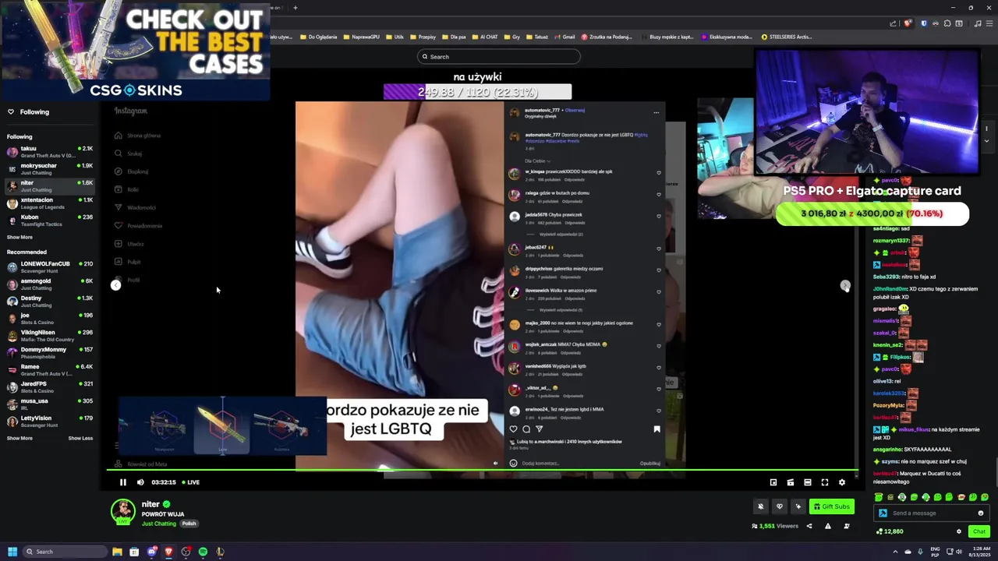Click the Kick search box
The height and width of the screenshot is (561, 998).
[499, 56]
